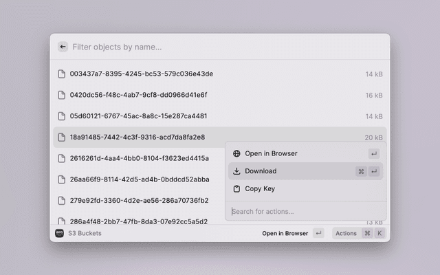This screenshot has height=275, width=440.
Task: Click the clipboard icon for Copy Key
Action: (236, 188)
